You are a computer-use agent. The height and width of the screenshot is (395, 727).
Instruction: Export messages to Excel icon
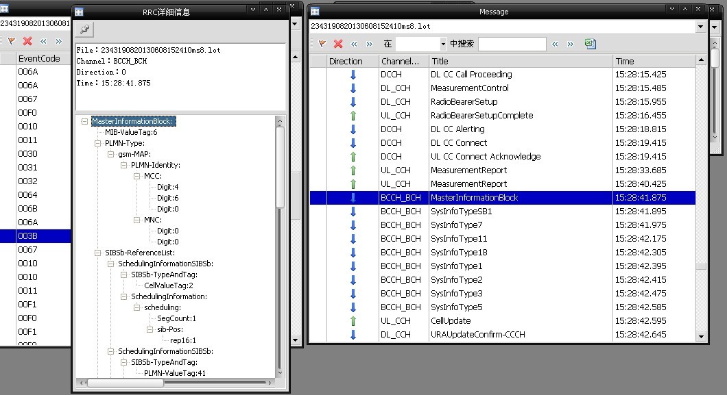click(x=591, y=44)
